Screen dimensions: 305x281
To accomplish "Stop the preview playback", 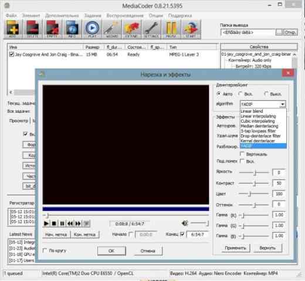I will [x=54, y=224].
